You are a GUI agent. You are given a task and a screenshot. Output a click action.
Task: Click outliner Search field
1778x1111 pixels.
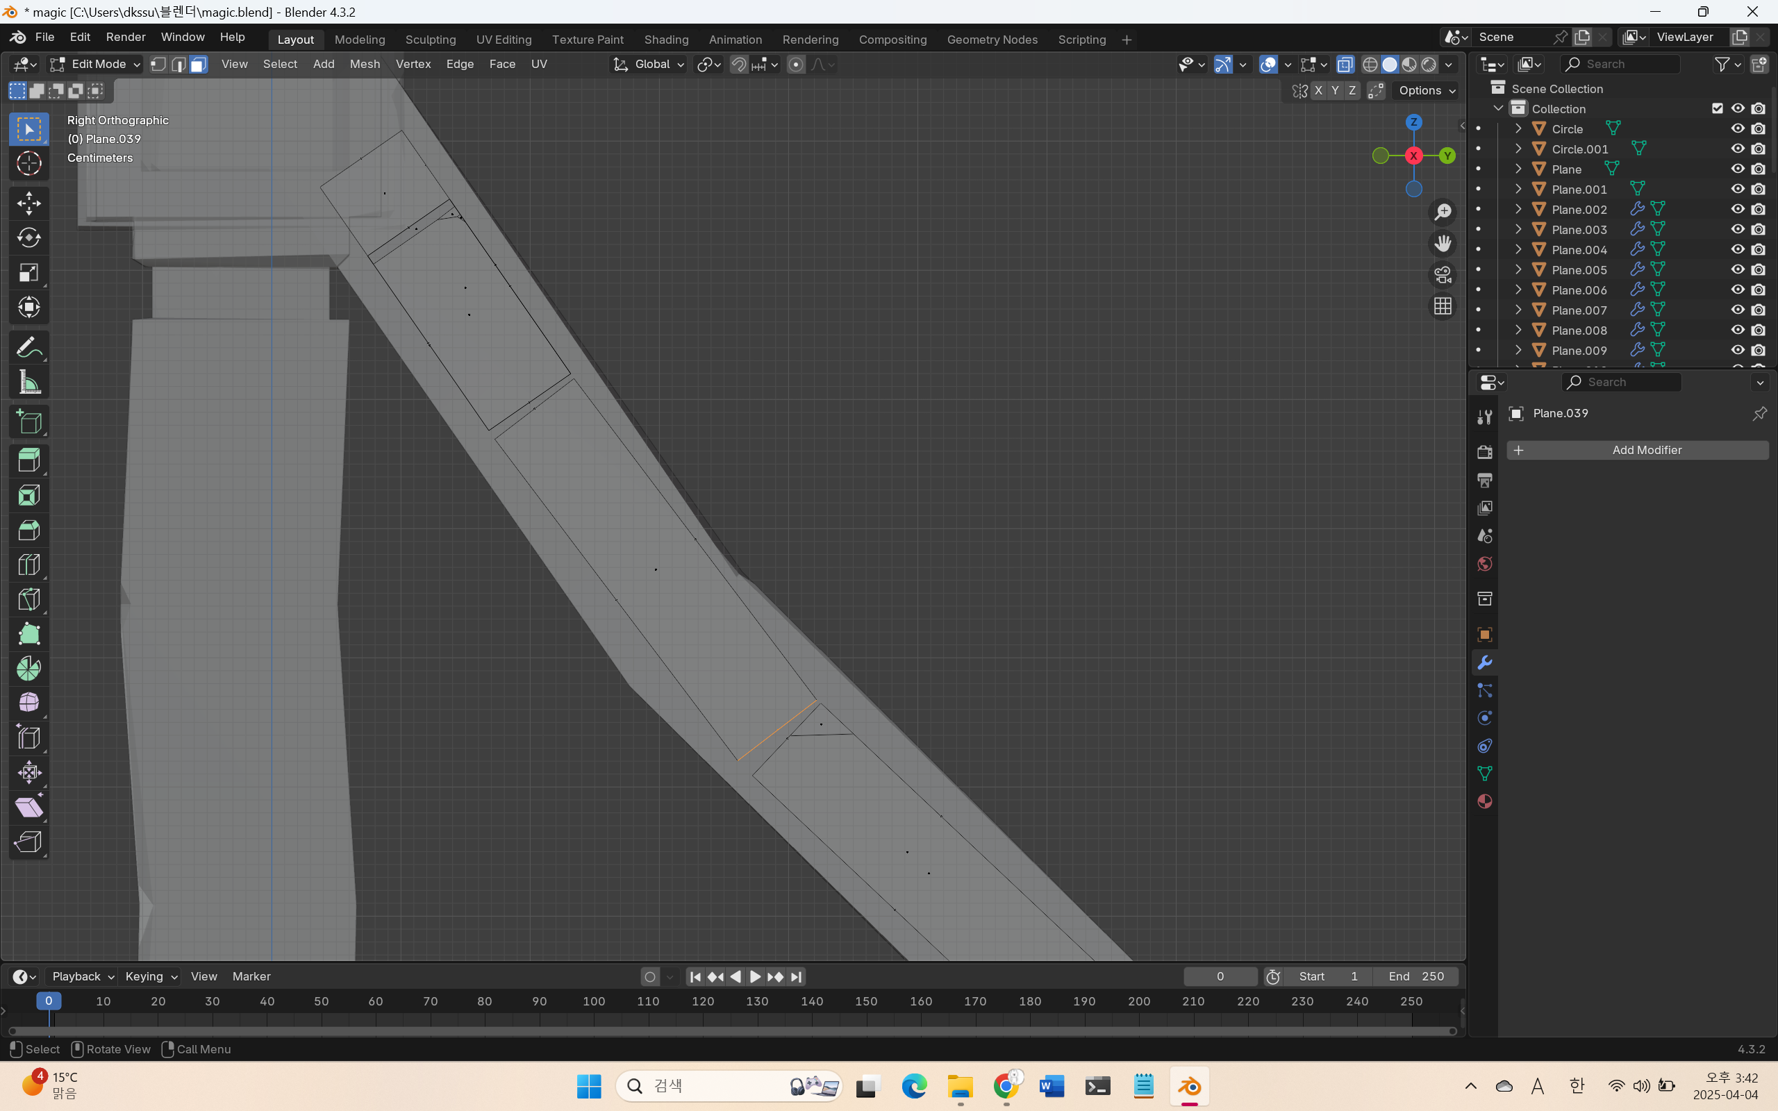(x=1620, y=65)
